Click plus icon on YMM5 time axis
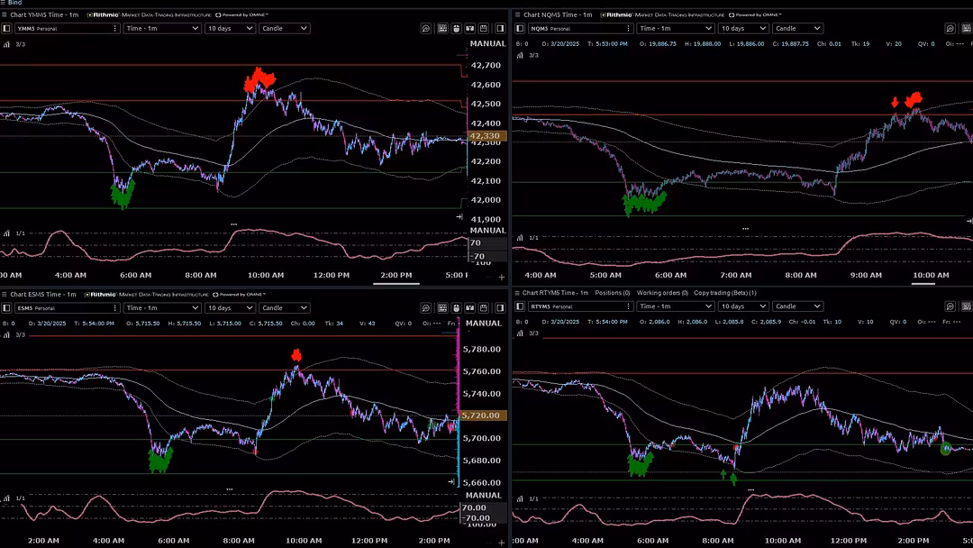The width and height of the screenshot is (973, 548). coord(502,278)
